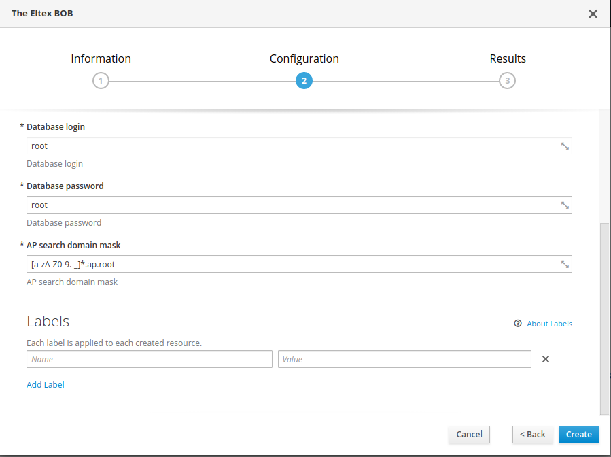This screenshot has height=457, width=611.
Task: Select the Configuration step circle
Action: pos(304,81)
